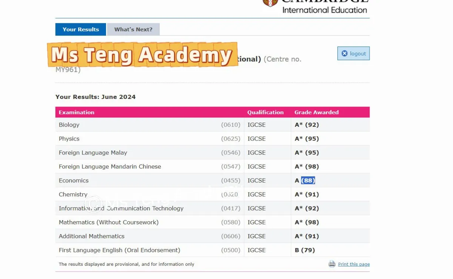Click the Grade Awarded column header
Viewport: 453px width, 279px height.
tap(316, 112)
